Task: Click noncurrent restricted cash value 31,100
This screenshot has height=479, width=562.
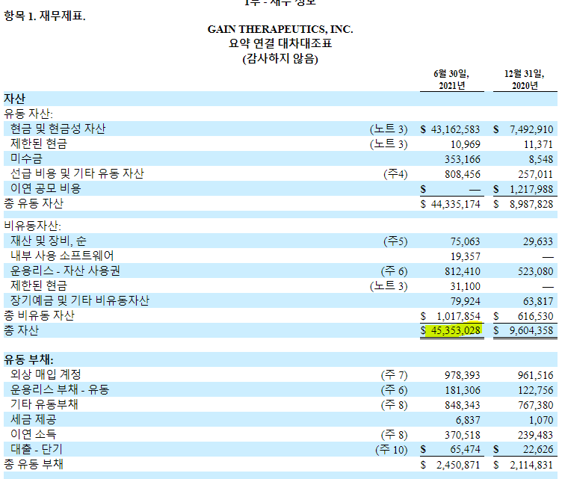Action: 466,287
